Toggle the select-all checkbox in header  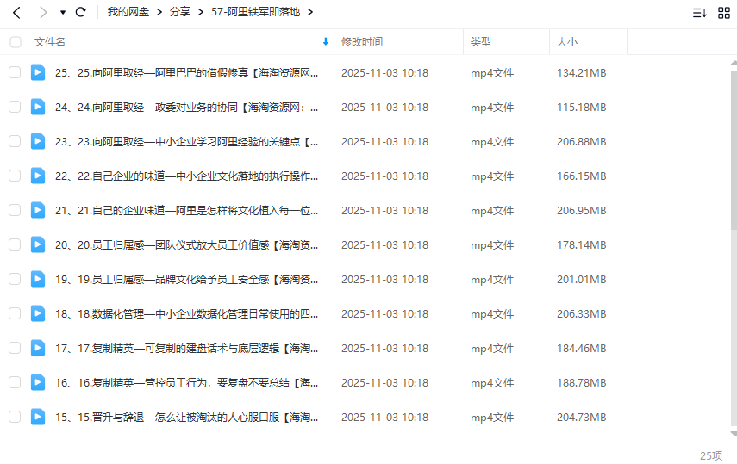(x=15, y=42)
